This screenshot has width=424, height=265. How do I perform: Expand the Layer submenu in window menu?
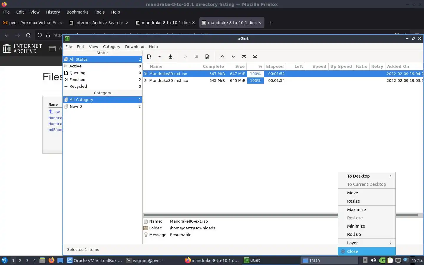pyautogui.click(x=367, y=243)
